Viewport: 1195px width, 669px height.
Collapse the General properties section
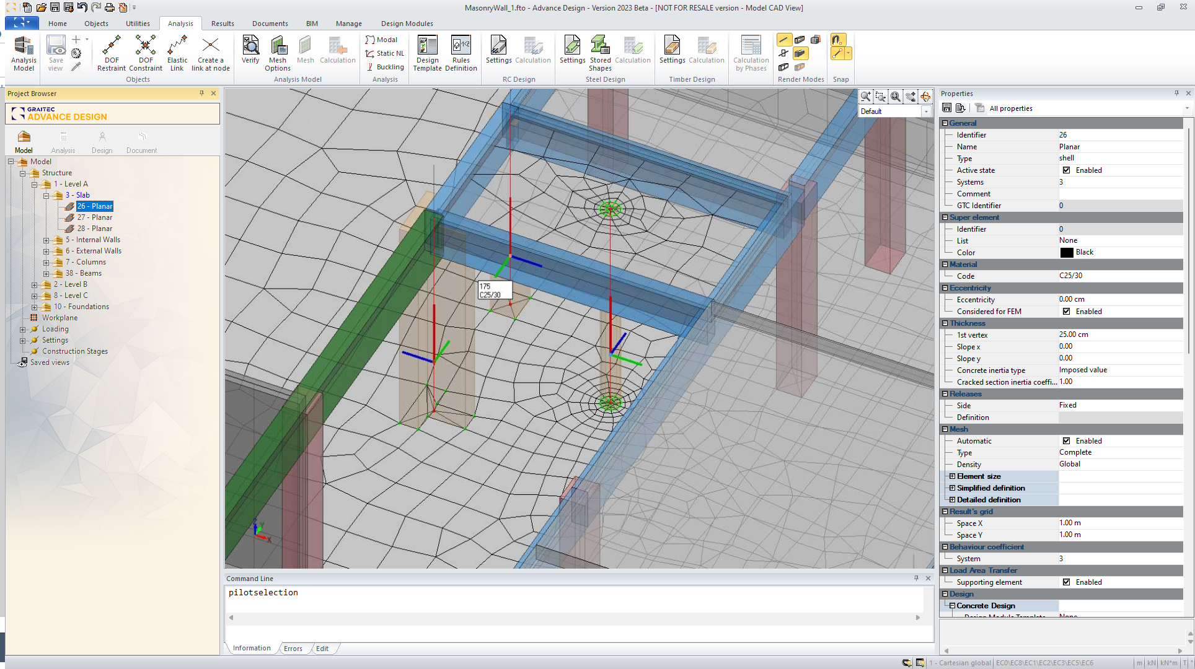(x=945, y=123)
